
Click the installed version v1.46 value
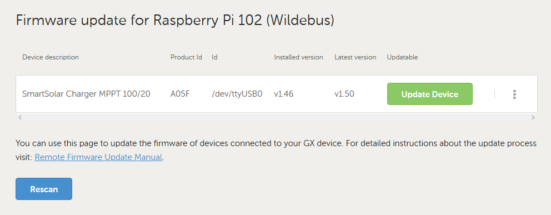284,94
